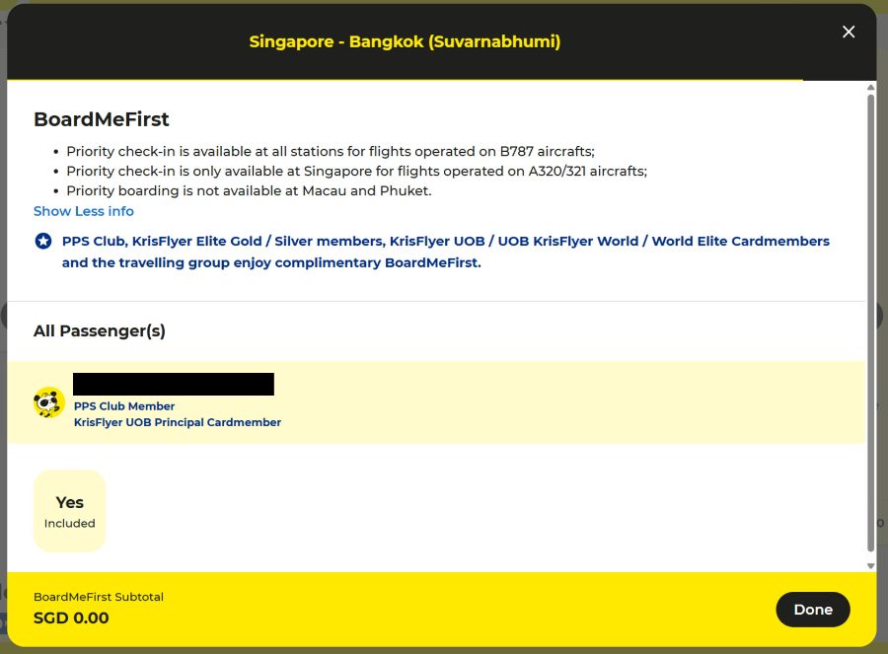The height and width of the screenshot is (654, 888).
Task: Click KrisFlyer UOB Principal Cardmember label
Action: 178,422
